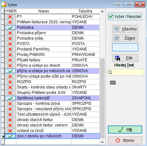The width and height of the screenshot is (147, 146).
Task: Click the barcode icon below search field
Action: [113, 82]
